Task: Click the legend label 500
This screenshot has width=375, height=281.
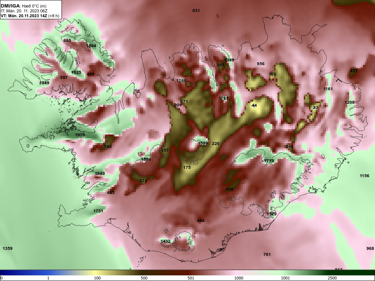Action: 144,278
